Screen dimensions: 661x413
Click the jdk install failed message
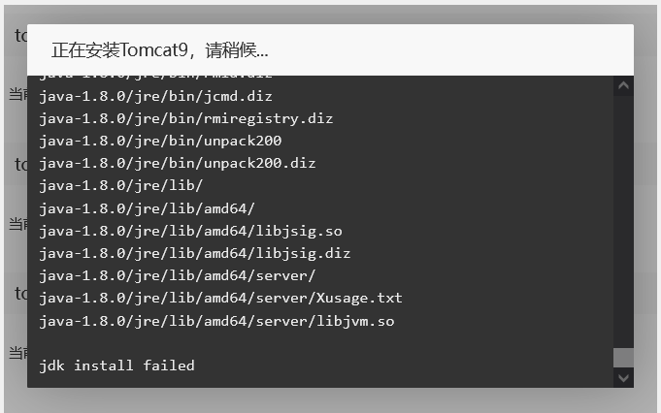coord(116,365)
